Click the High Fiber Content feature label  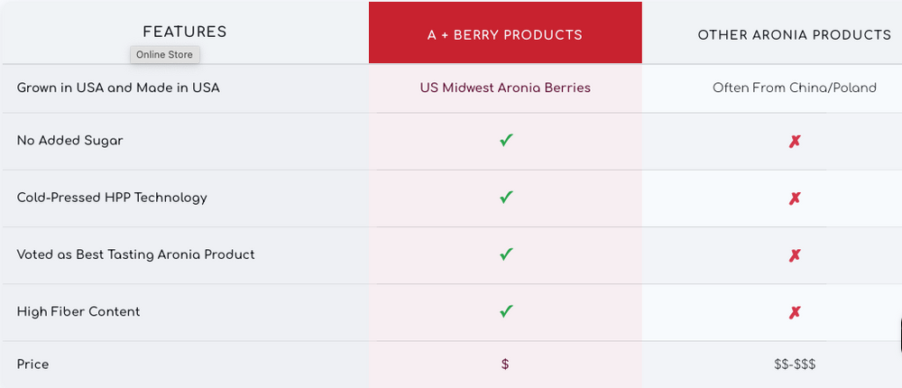point(78,311)
